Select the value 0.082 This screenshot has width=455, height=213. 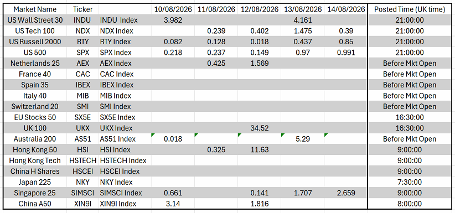pyautogui.click(x=173, y=42)
